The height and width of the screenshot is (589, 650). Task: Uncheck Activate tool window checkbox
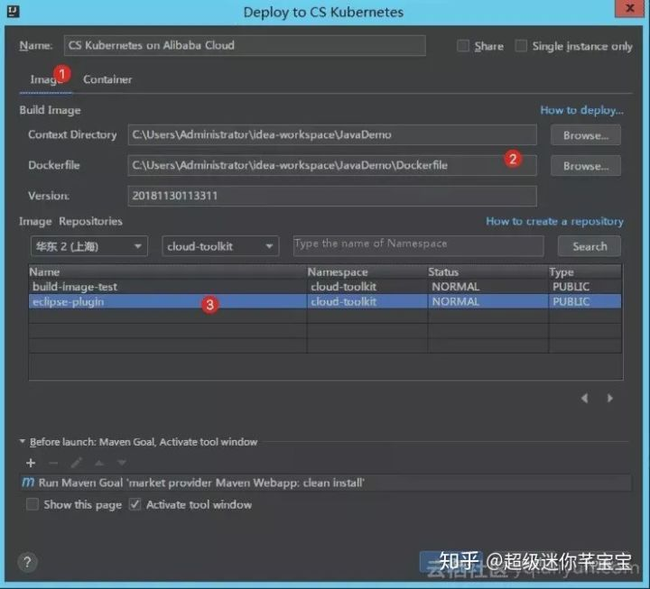[x=135, y=504]
